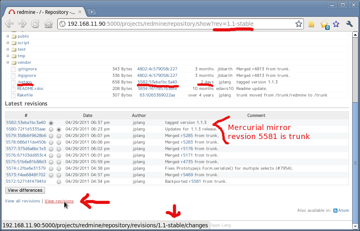Click the yellow notes extension icon
360x231 pixels.
(x=311, y=24)
